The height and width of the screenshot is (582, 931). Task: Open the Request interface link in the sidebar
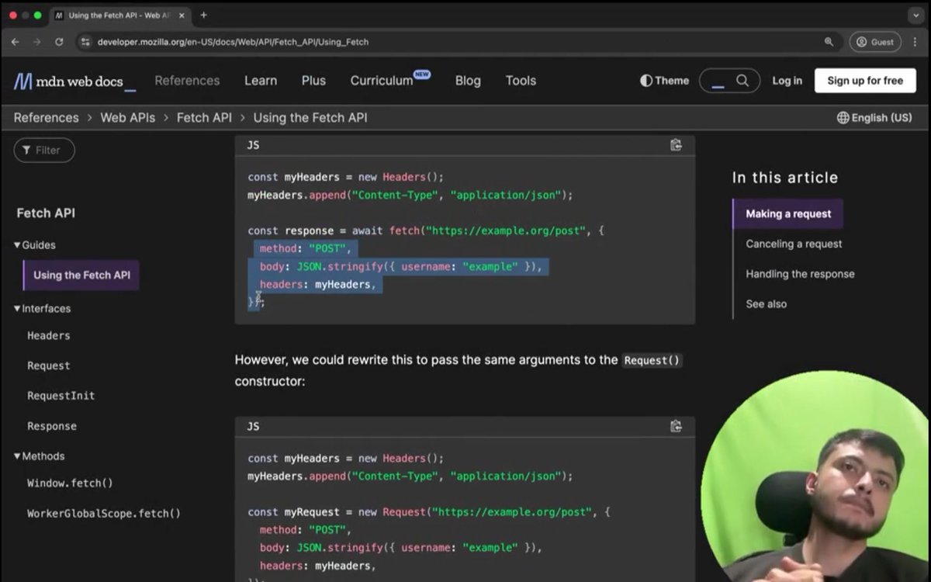pyautogui.click(x=49, y=366)
